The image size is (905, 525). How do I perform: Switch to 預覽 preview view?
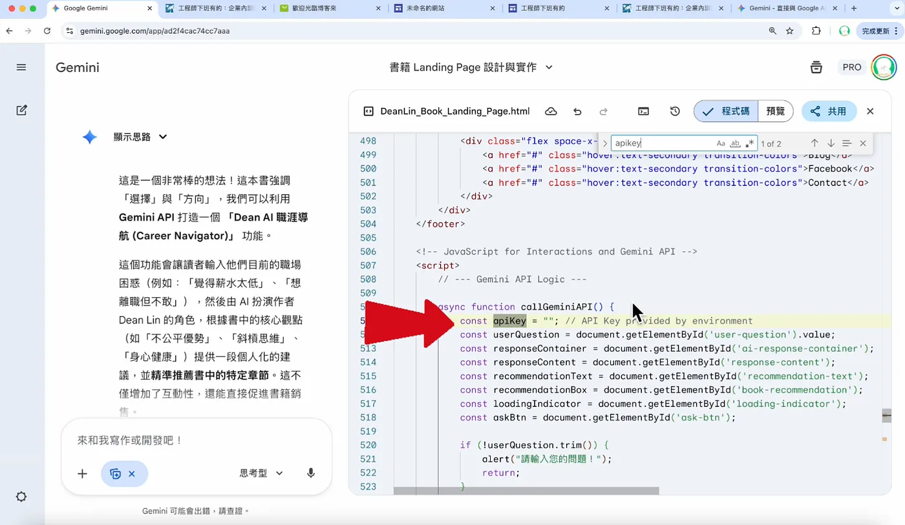click(x=776, y=111)
